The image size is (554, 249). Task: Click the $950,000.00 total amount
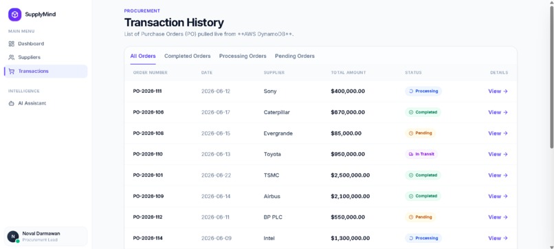click(x=348, y=154)
